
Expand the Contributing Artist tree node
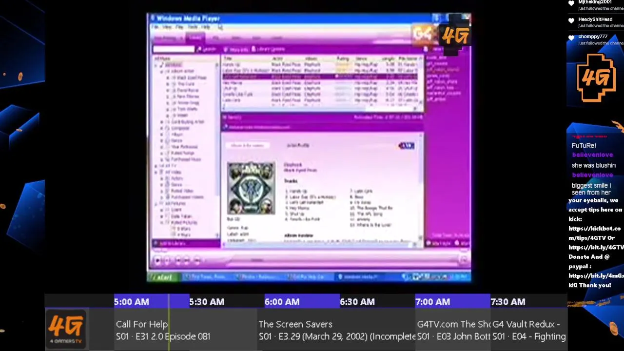(162, 122)
